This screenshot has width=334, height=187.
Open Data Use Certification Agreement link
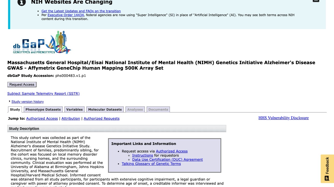(x=168, y=159)
